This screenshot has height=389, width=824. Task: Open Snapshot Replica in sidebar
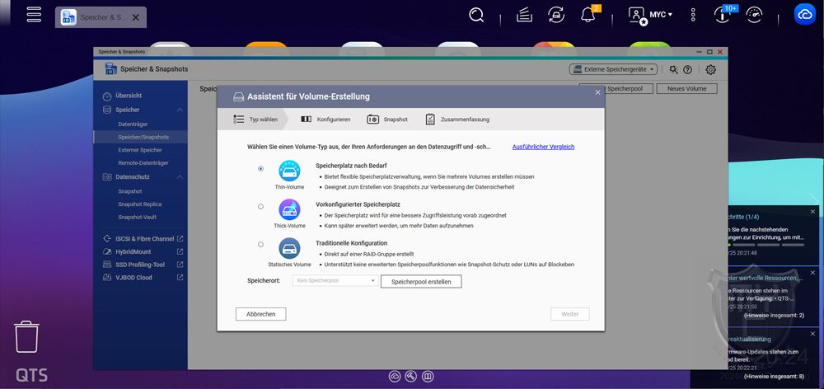(x=140, y=204)
